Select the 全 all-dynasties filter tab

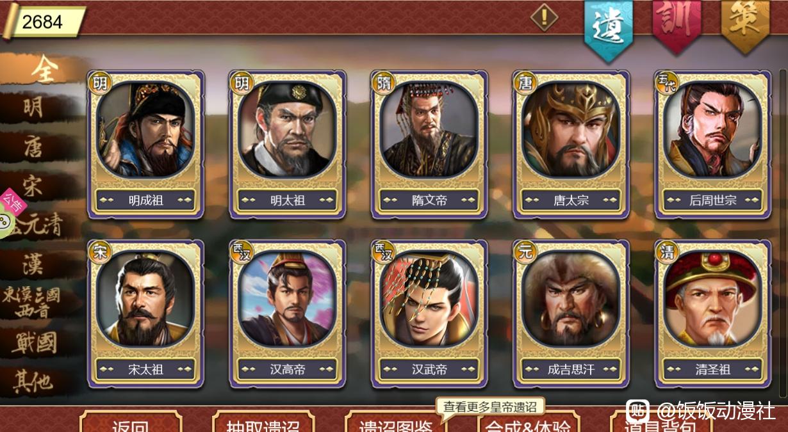[x=44, y=70]
